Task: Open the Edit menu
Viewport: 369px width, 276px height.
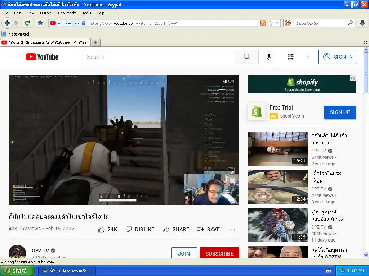Action: (x=17, y=13)
